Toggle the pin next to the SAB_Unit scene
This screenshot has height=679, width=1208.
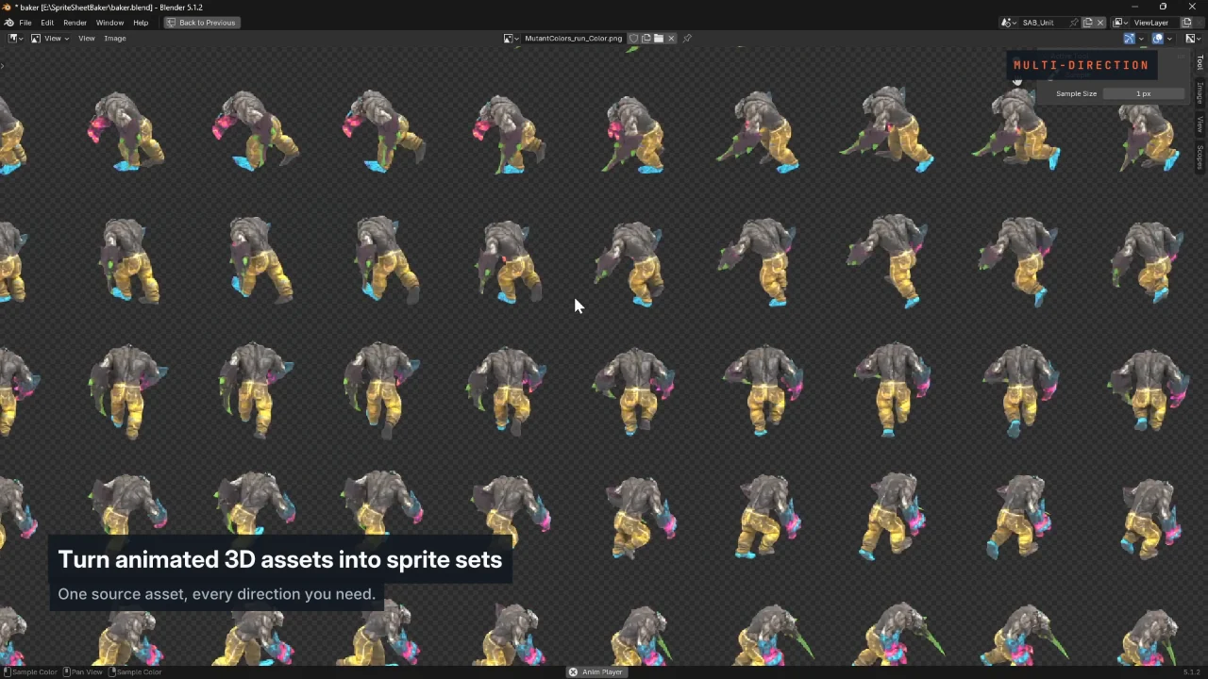(x=1074, y=23)
